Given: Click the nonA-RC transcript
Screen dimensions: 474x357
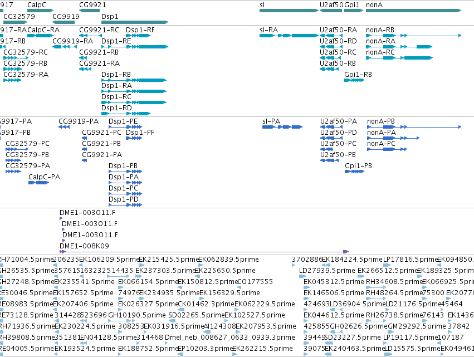Looking at the screenshot, I should pyautogui.click(x=399, y=58).
